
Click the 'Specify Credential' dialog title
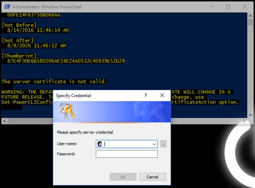(74, 96)
